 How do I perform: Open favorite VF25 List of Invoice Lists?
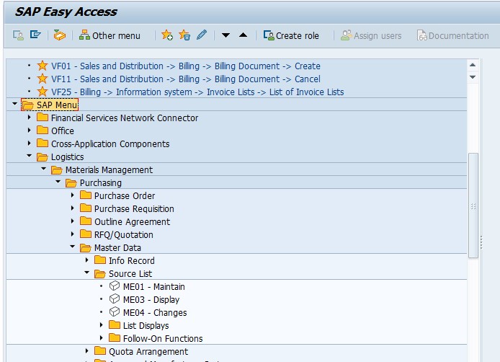click(197, 92)
